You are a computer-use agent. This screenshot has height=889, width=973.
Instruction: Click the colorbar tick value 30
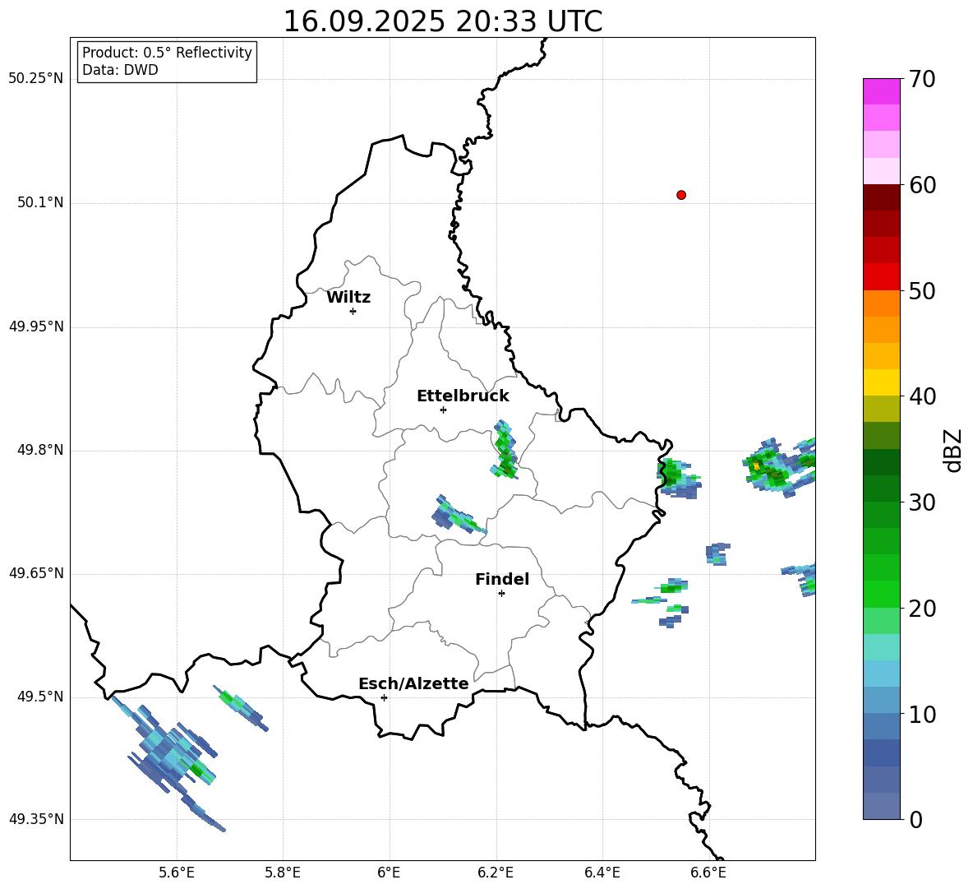(x=922, y=502)
